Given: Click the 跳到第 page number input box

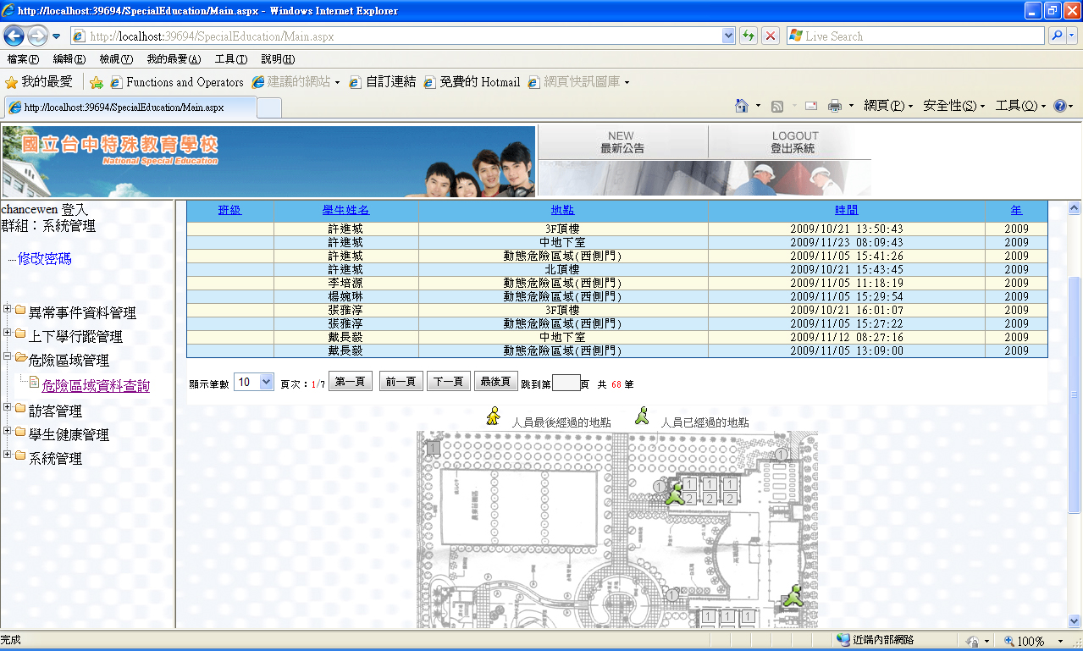Looking at the screenshot, I should click(566, 383).
